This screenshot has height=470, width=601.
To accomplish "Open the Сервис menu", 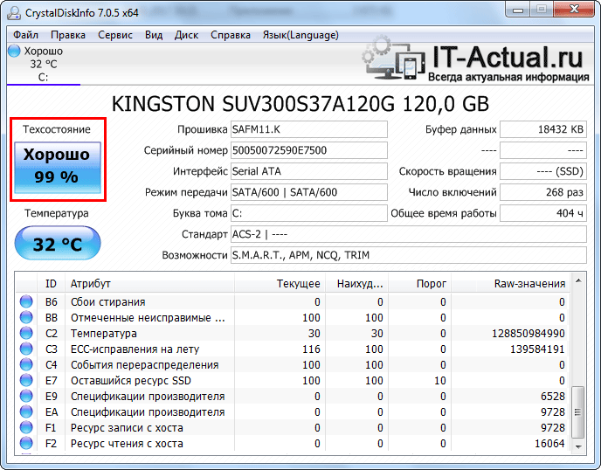I will pyautogui.click(x=115, y=35).
